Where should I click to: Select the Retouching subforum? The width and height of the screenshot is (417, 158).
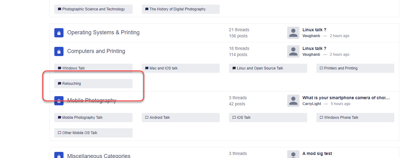click(x=71, y=84)
